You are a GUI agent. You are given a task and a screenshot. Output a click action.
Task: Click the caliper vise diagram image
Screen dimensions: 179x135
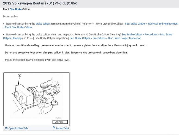[37, 99]
